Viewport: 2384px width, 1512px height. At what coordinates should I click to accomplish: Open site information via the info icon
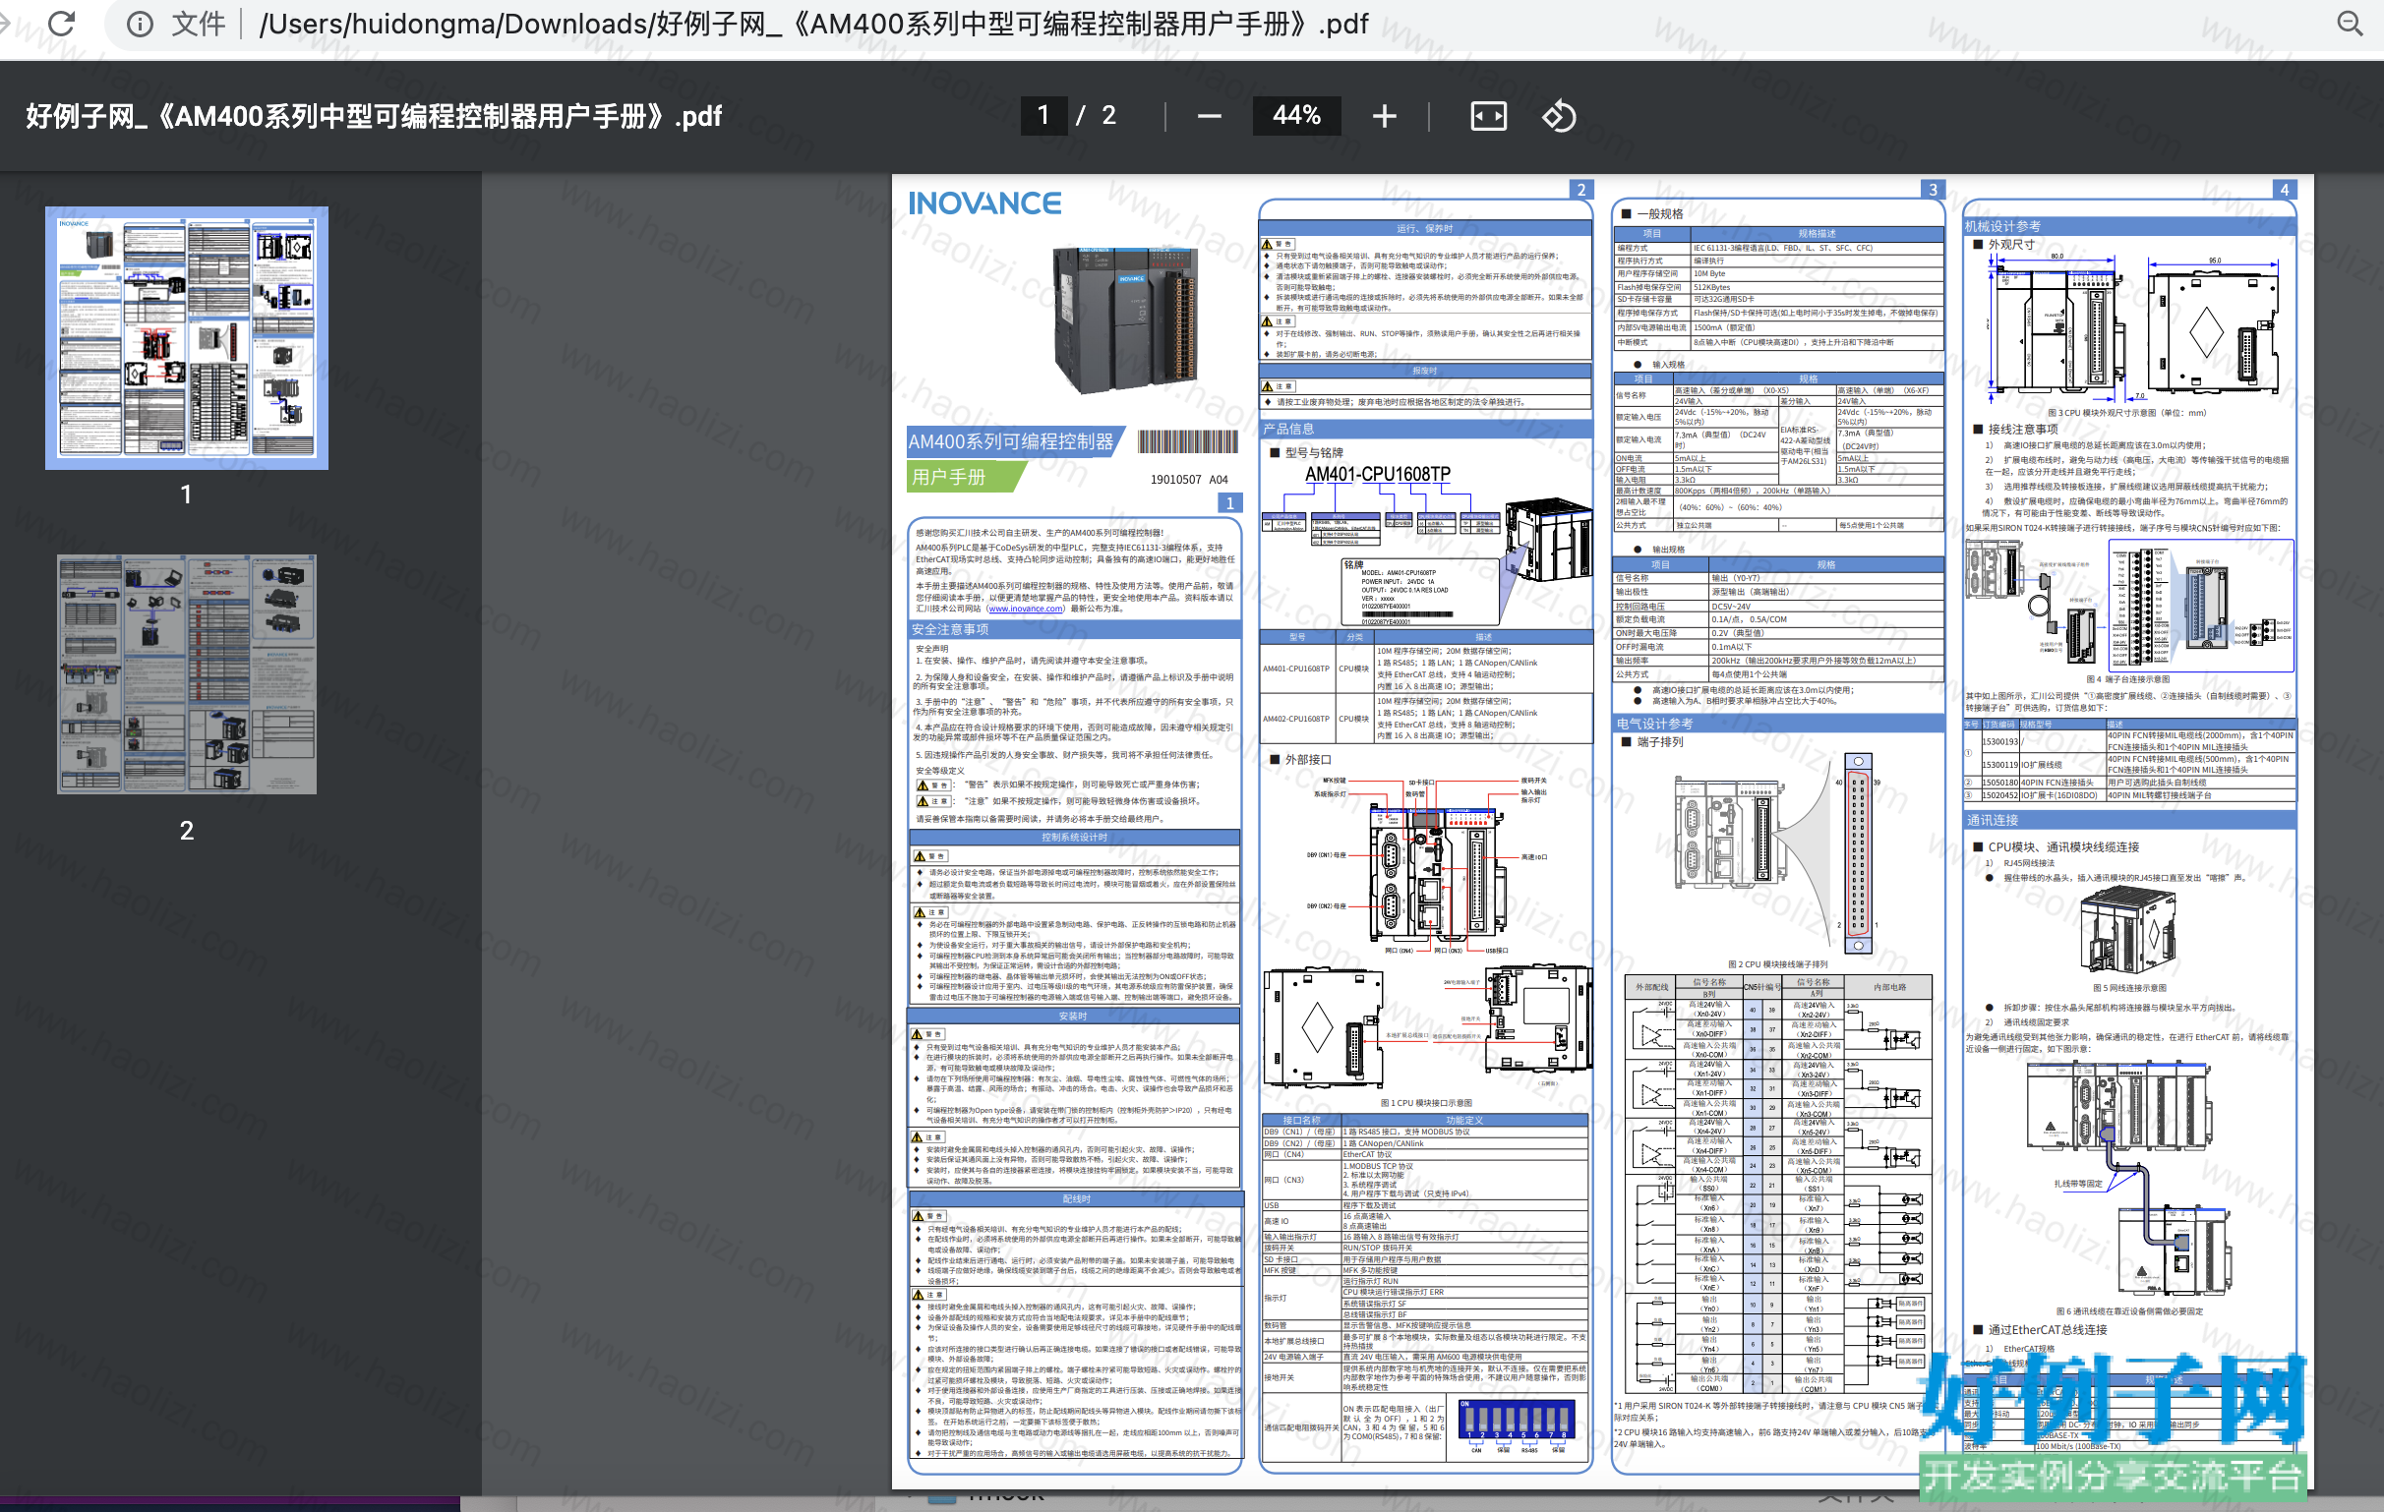click(141, 24)
